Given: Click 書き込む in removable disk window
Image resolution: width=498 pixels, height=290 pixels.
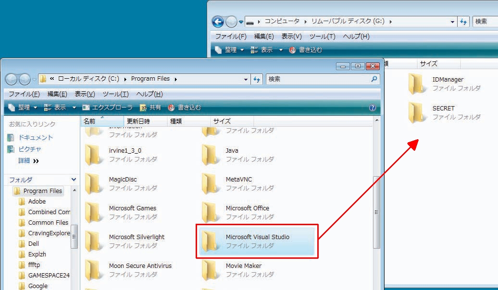Looking at the screenshot, I should [306, 50].
